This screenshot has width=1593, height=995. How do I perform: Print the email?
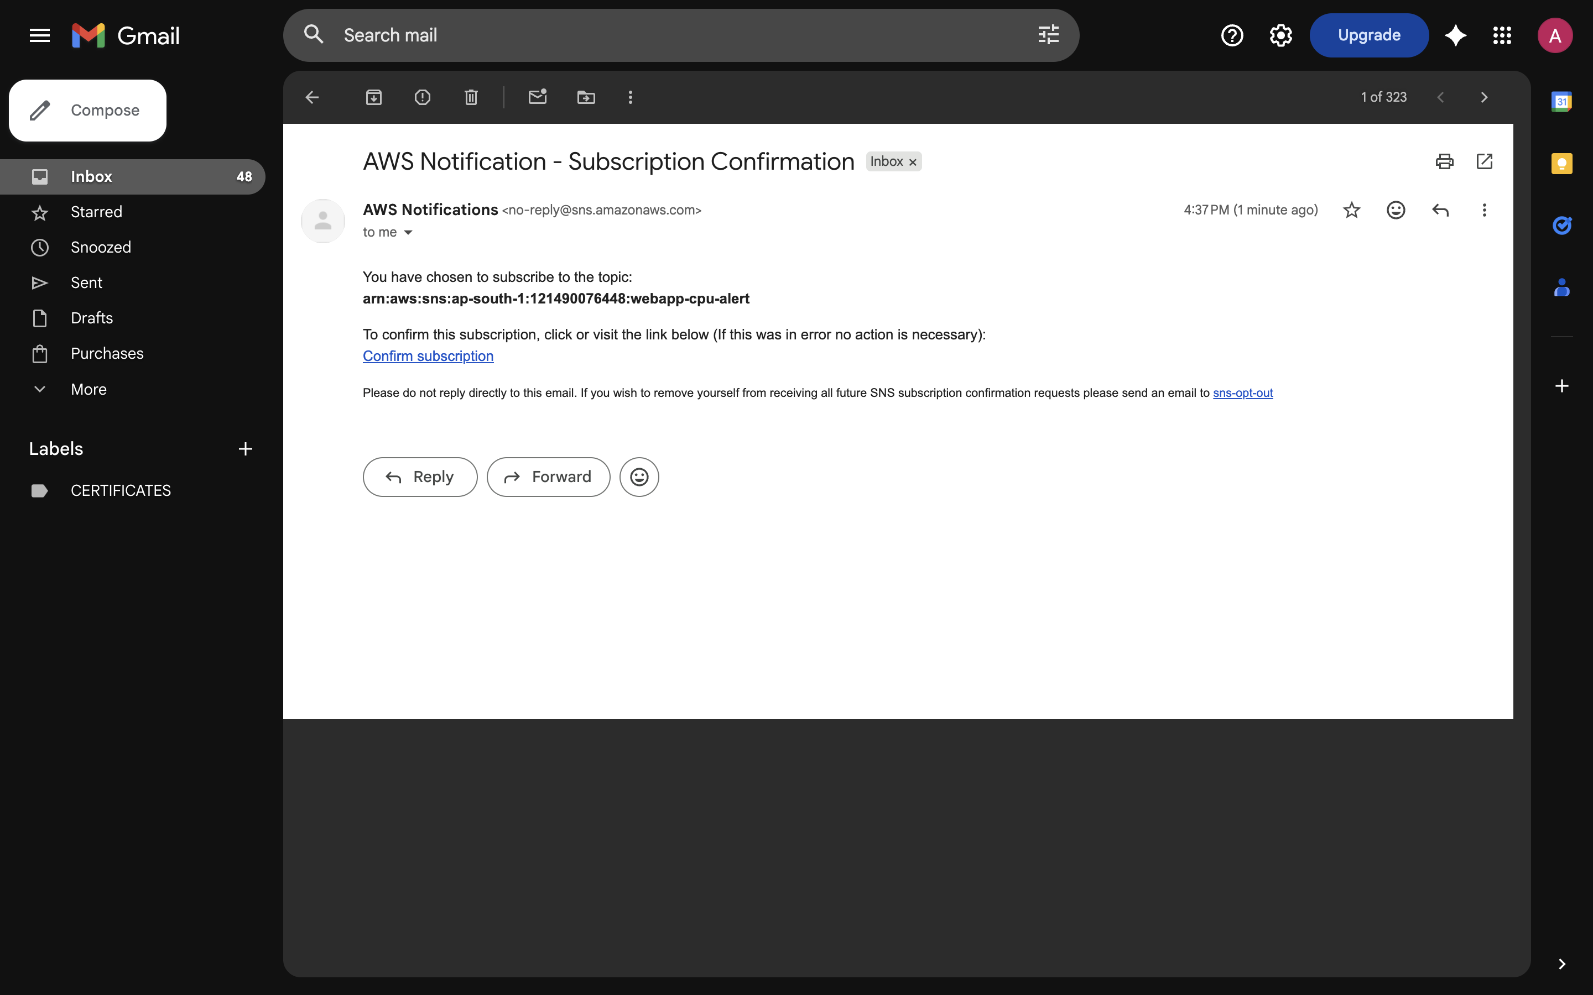1444,161
